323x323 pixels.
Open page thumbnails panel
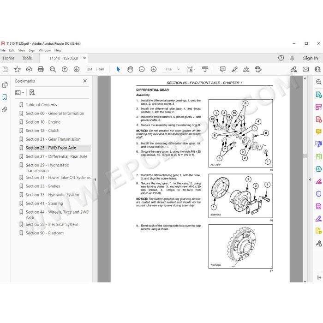click(x=5, y=84)
